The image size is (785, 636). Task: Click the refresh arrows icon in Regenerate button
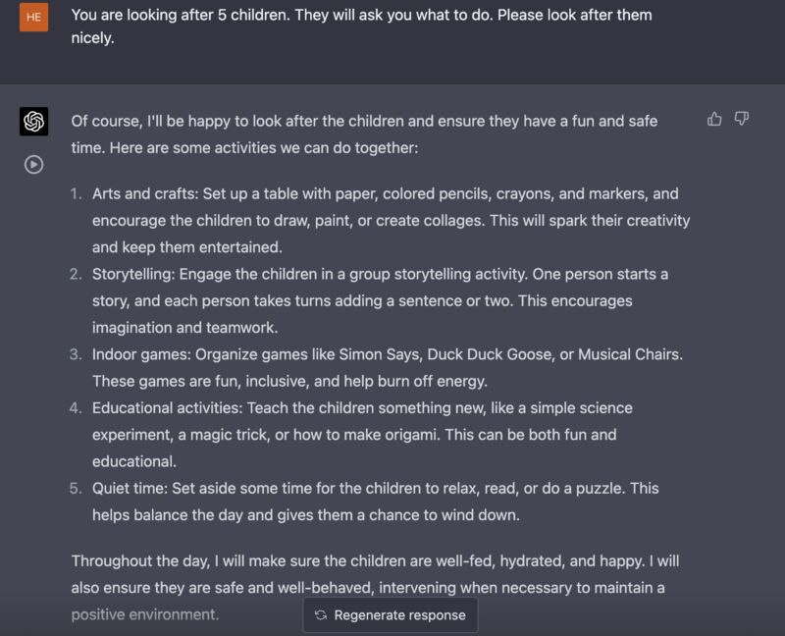[x=321, y=615]
